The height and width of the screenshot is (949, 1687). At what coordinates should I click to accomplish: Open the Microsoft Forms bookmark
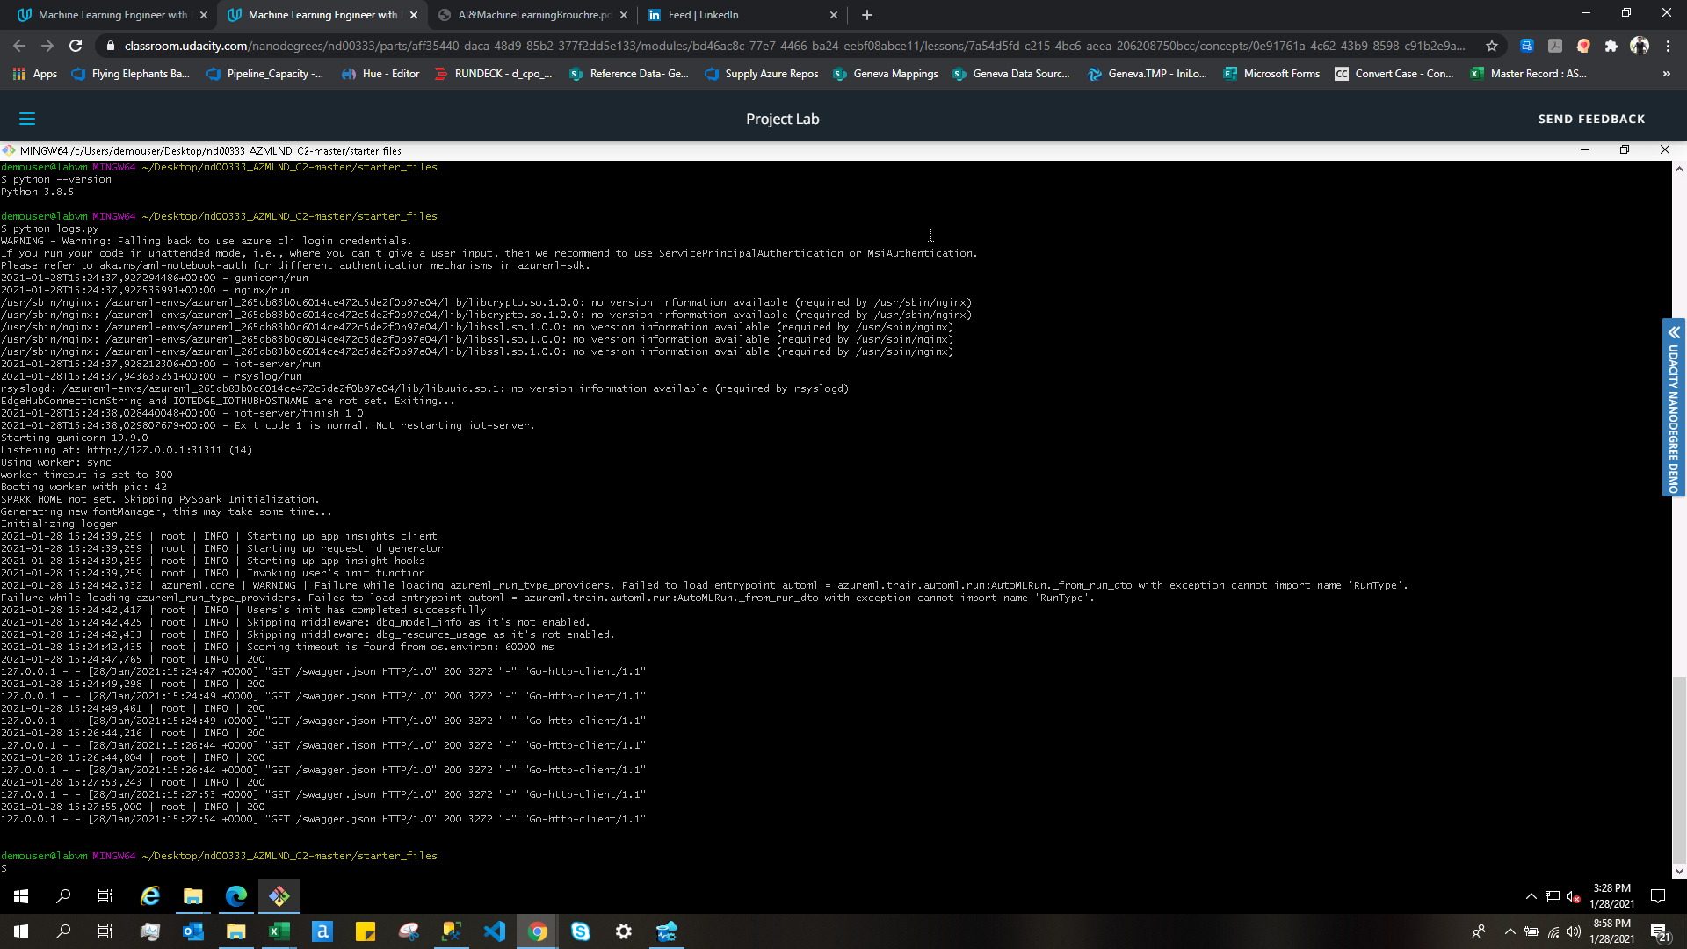pyautogui.click(x=1271, y=74)
